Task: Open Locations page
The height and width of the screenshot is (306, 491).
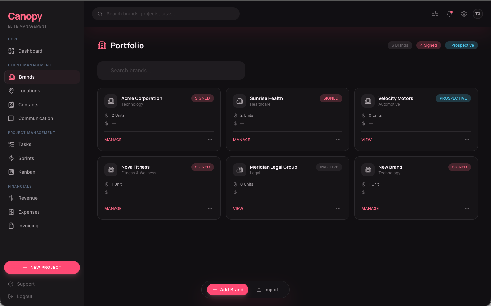Action: tap(42, 91)
